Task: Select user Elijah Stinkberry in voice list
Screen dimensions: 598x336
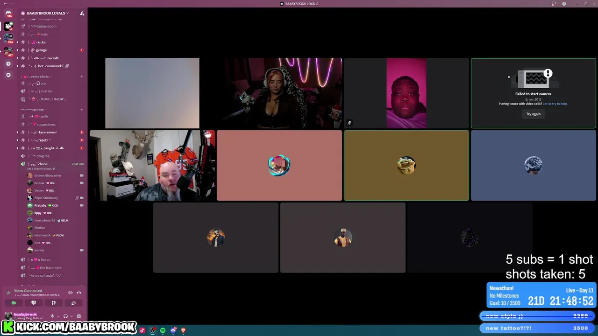Action: click(55, 198)
